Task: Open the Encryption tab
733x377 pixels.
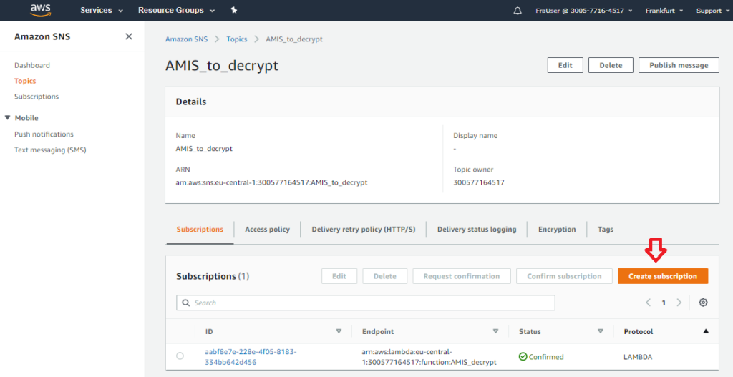Action: click(x=556, y=230)
